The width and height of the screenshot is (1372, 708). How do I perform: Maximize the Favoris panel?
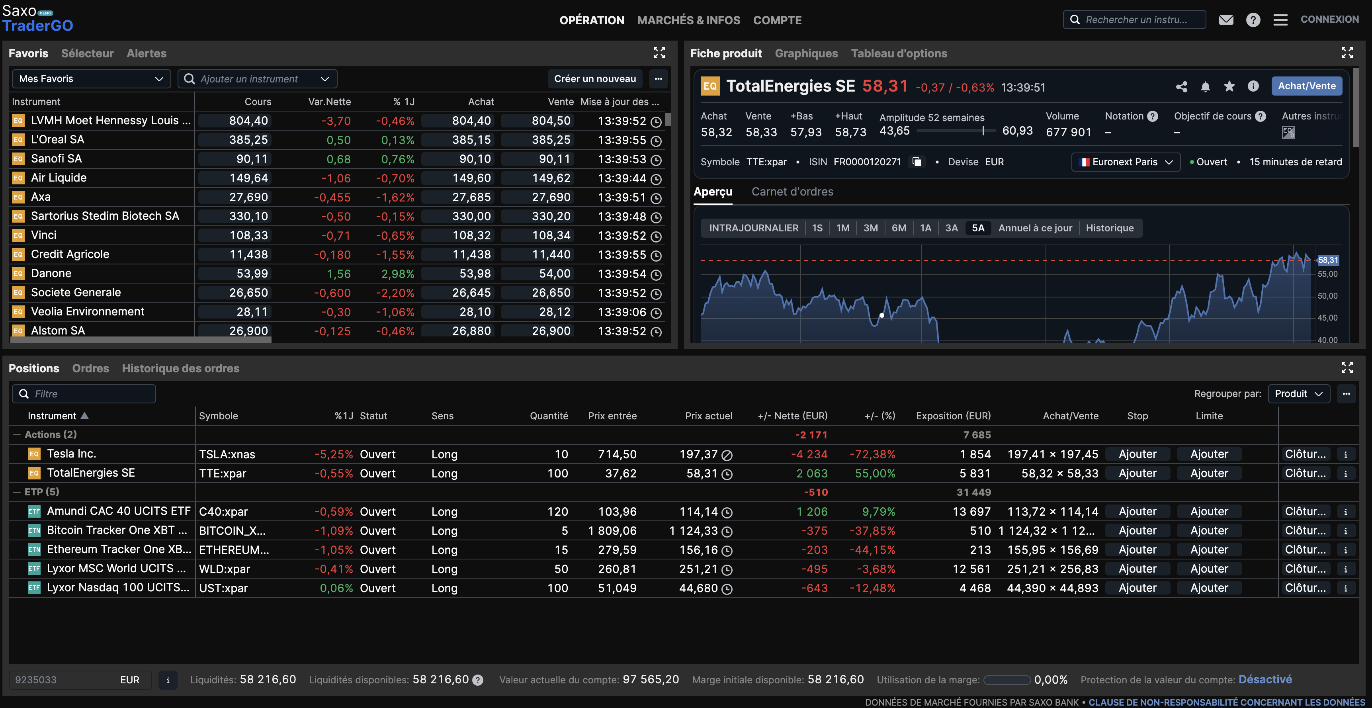click(659, 52)
